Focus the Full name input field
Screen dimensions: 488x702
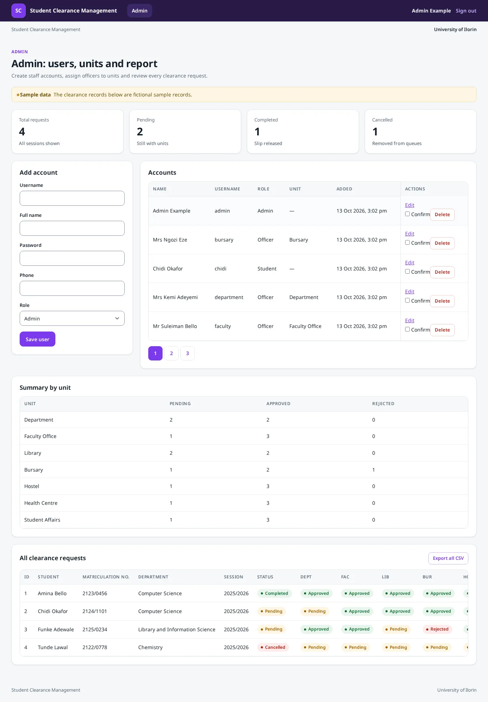click(x=72, y=228)
